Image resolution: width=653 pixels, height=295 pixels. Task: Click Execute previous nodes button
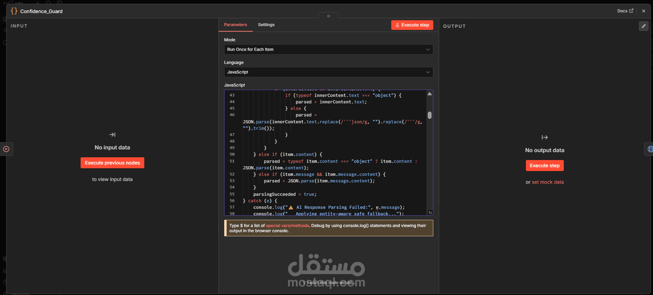click(x=112, y=163)
